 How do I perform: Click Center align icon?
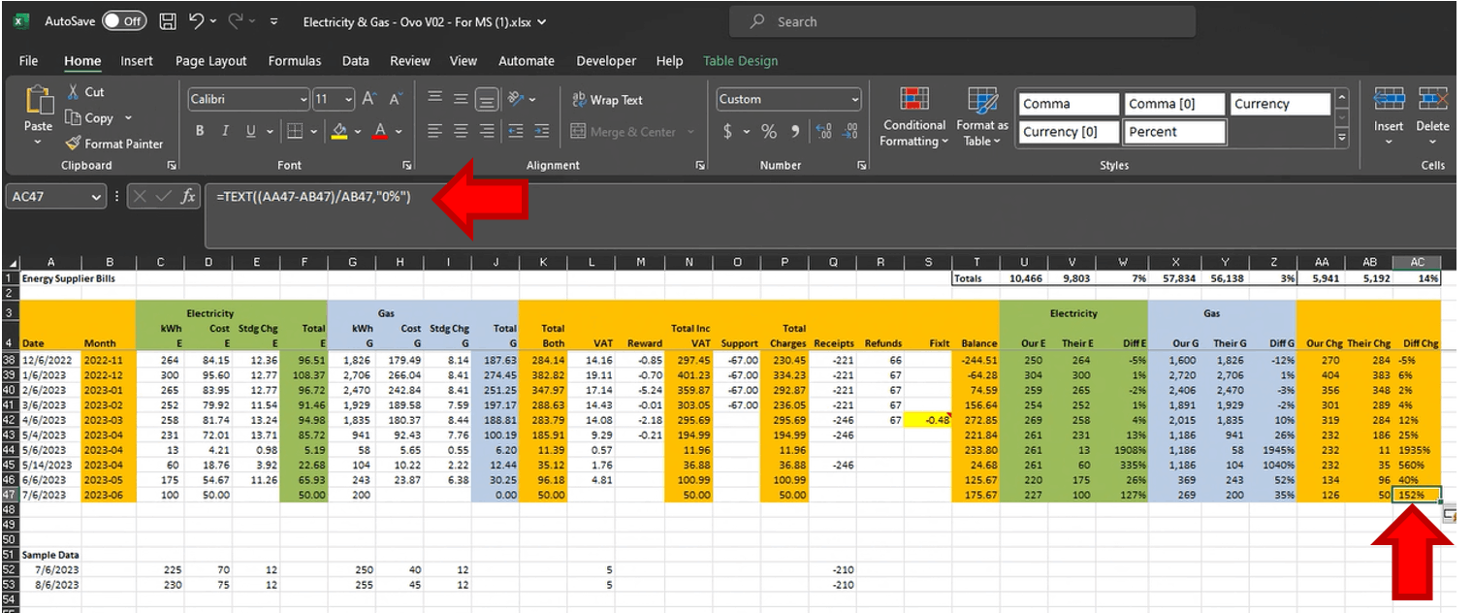pyautogui.click(x=461, y=131)
